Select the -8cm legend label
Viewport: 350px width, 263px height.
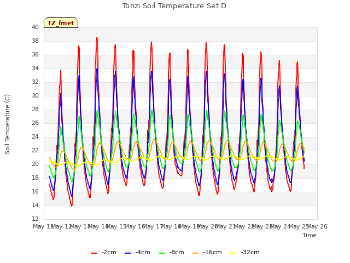click(x=177, y=252)
